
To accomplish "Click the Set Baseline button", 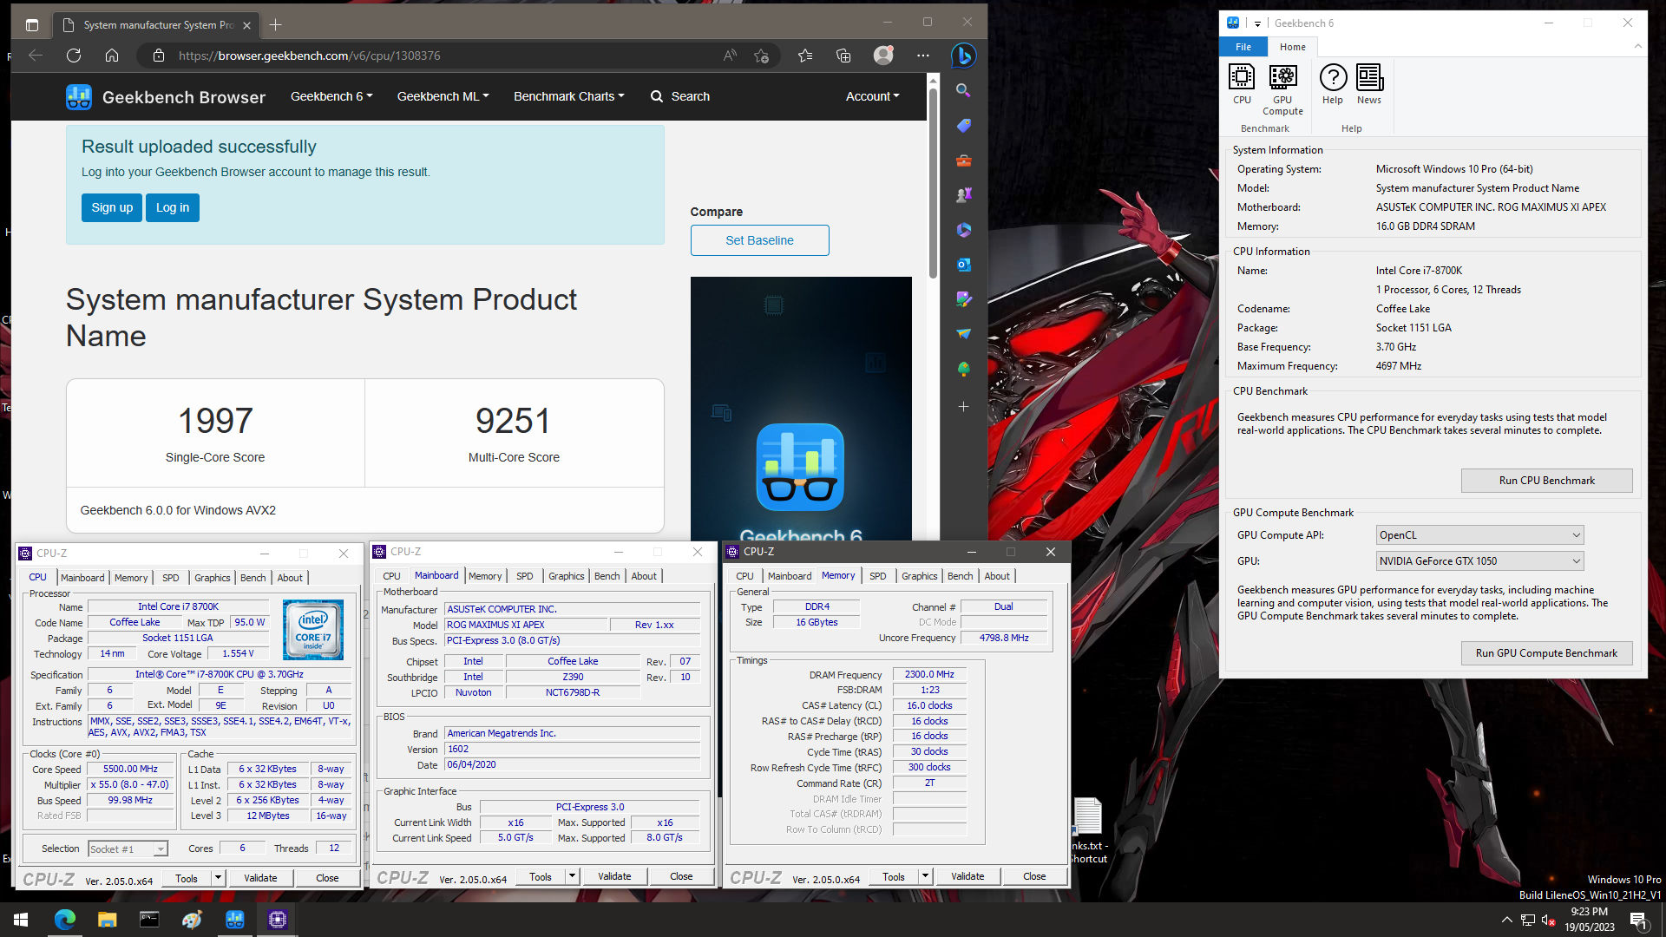I will [759, 240].
